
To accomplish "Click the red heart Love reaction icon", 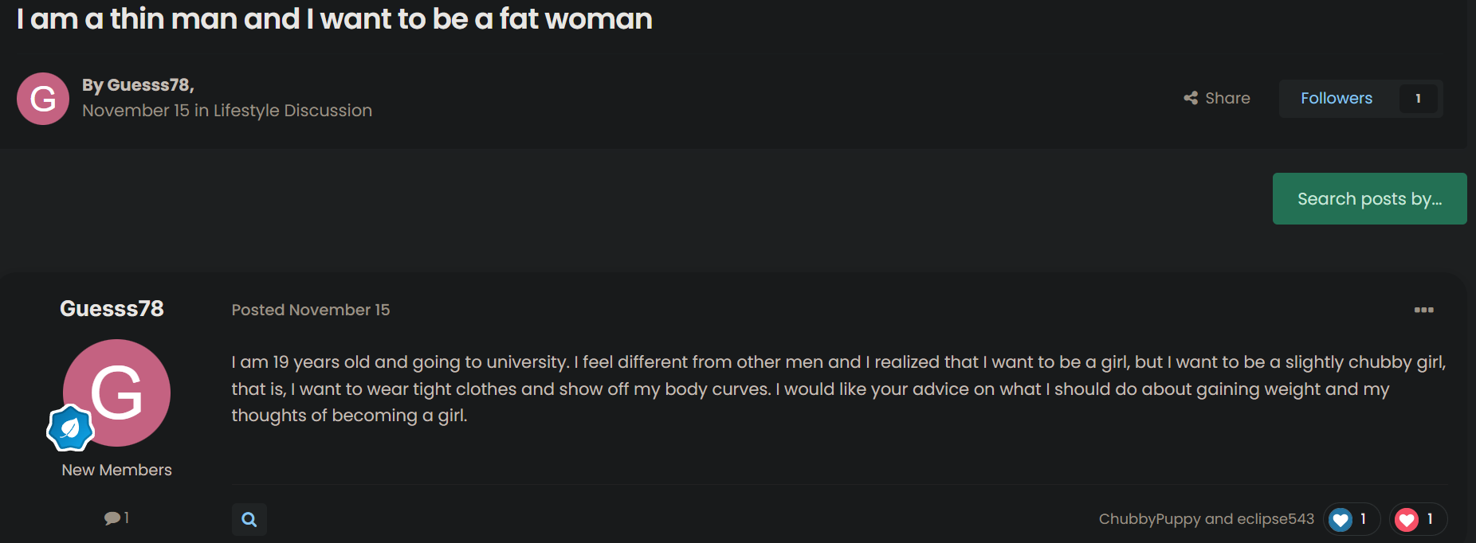I will pos(1407,520).
